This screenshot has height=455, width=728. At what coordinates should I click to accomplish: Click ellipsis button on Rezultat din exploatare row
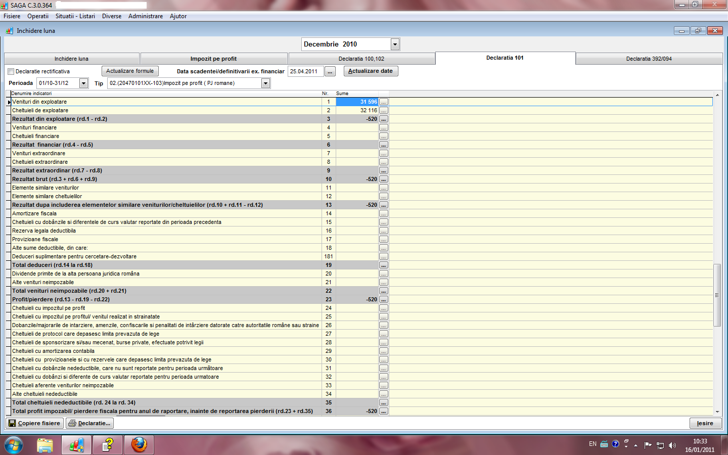click(x=384, y=119)
